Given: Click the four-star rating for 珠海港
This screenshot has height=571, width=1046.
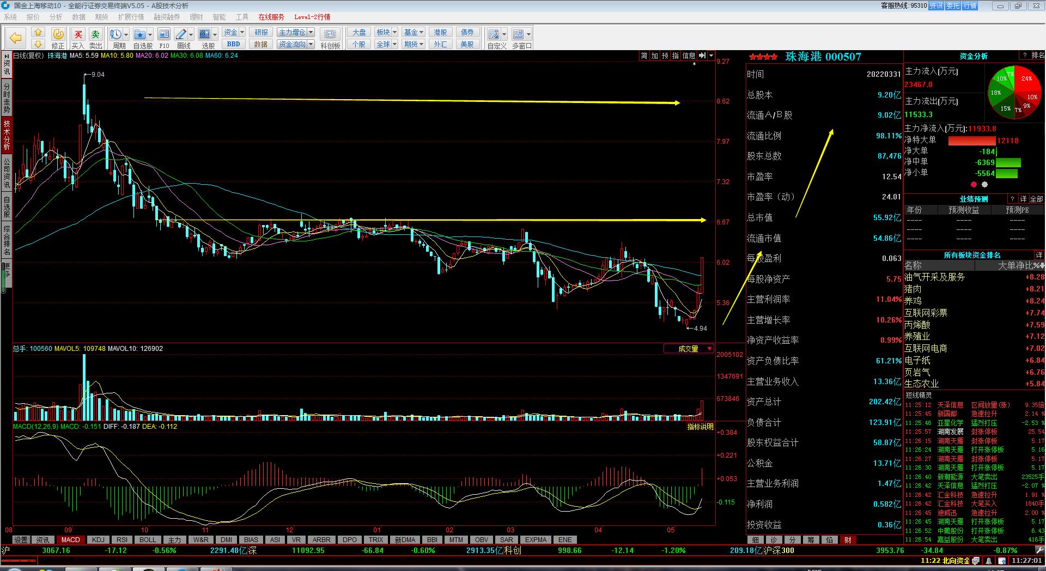Looking at the screenshot, I should click(x=763, y=57).
